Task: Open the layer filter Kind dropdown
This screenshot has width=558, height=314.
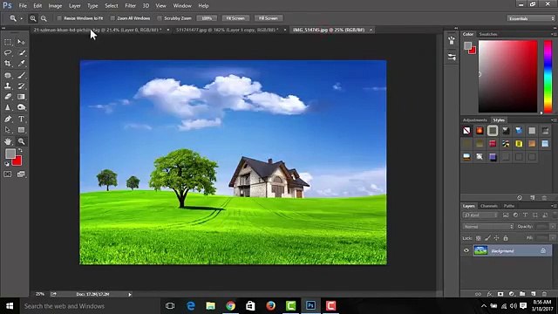Action: coord(480,215)
